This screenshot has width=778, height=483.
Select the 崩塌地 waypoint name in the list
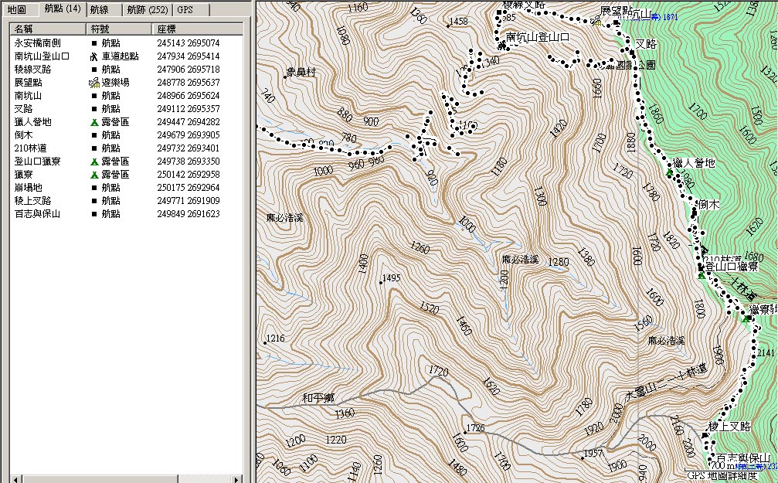[29, 188]
